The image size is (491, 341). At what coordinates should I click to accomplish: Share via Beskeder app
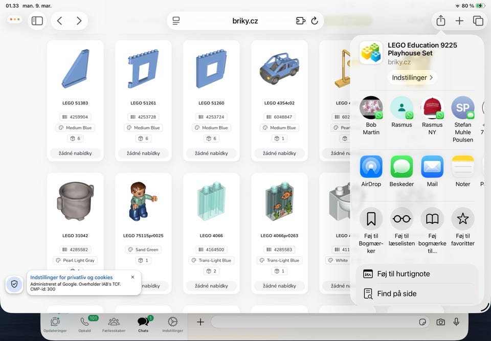tap(402, 171)
